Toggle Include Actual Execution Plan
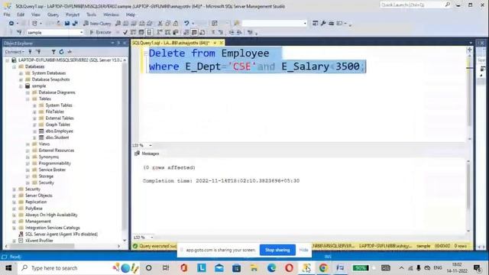This screenshot has width=489, height=275. [160, 32]
